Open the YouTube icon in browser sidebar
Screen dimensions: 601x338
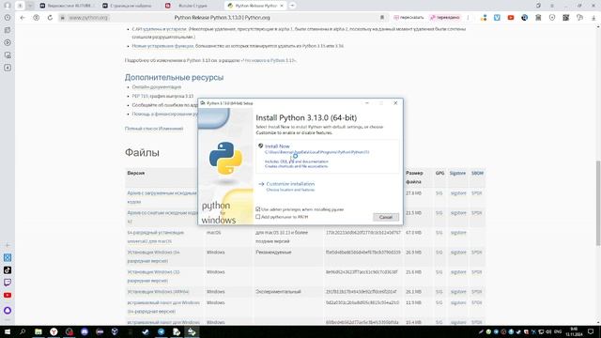point(8,295)
